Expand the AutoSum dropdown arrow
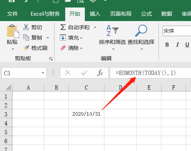The image size is (191, 151). tap(95, 27)
